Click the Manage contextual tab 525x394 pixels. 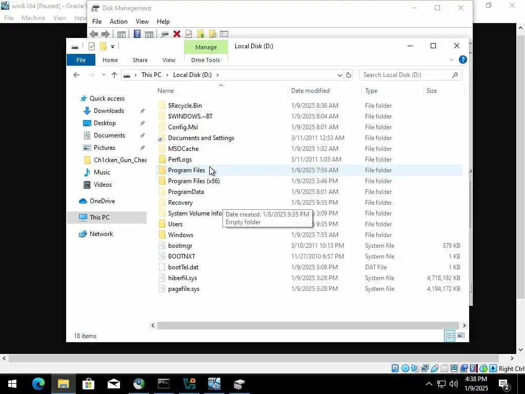click(x=206, y=47)
